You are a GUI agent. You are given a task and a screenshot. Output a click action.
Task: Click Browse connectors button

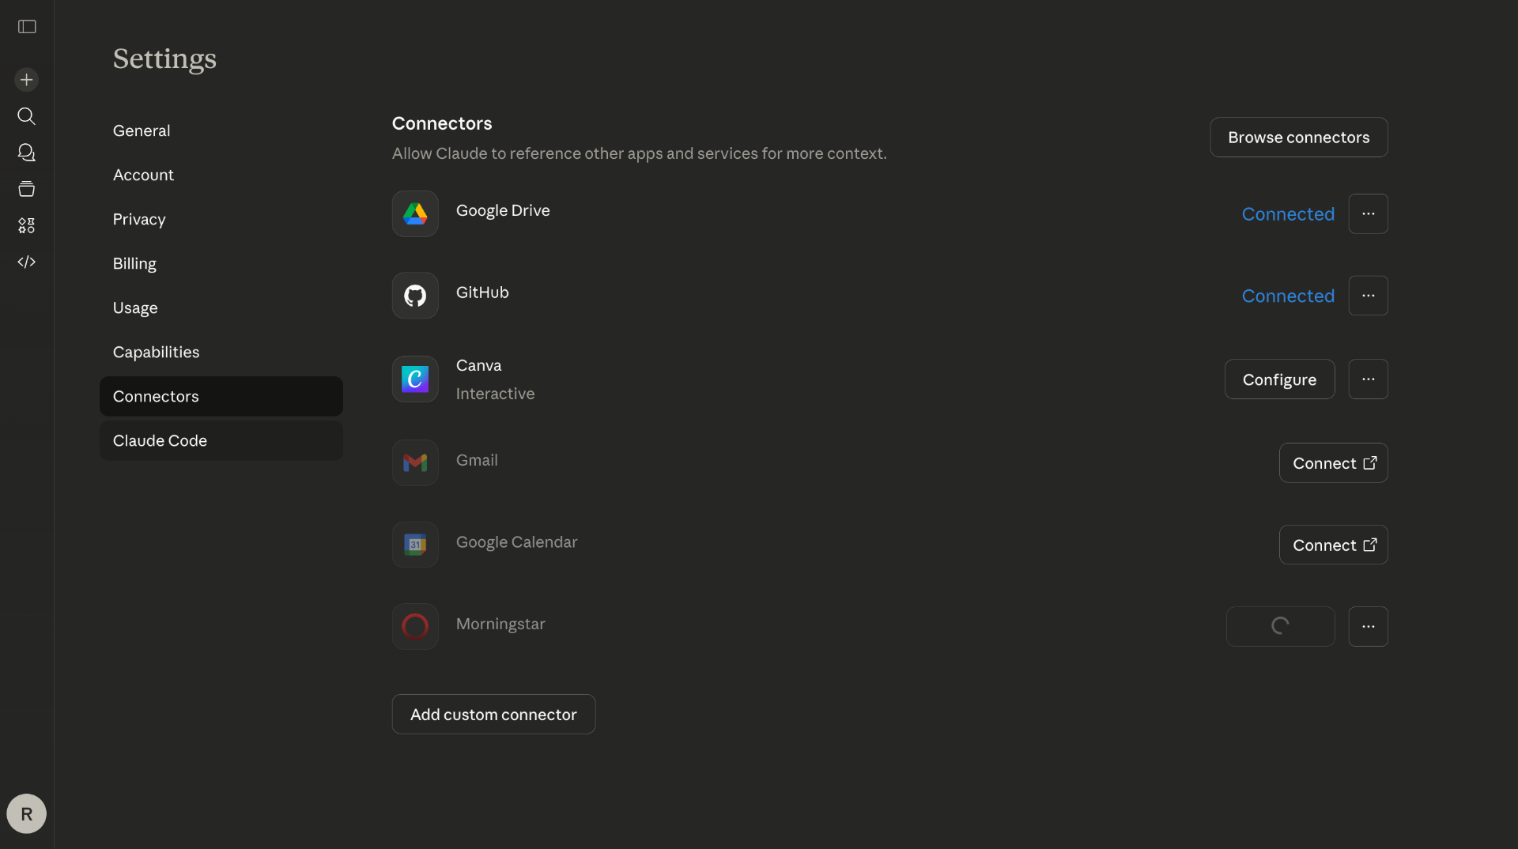[1299, 138]
